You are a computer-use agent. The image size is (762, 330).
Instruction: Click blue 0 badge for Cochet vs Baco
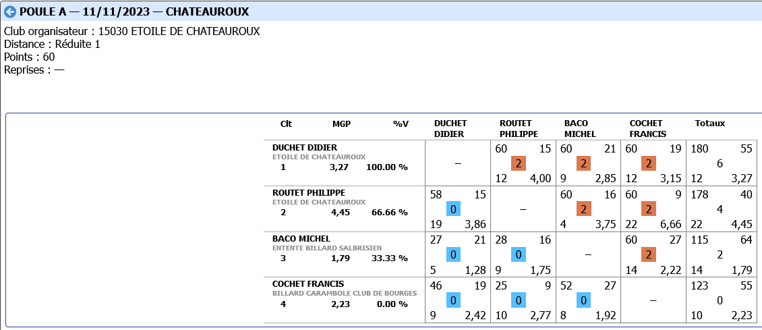point(584,300)
